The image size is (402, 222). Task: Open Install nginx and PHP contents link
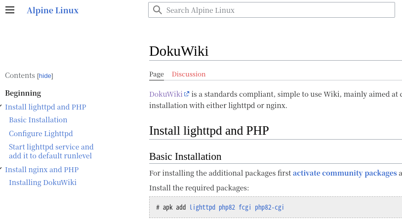click(x=42, y=170)
